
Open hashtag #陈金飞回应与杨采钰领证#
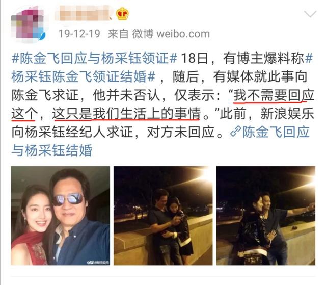[x=94, y=58]
